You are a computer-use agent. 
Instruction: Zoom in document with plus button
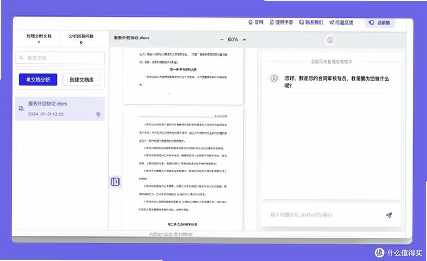pyautogui.click(x=244, y=39)
